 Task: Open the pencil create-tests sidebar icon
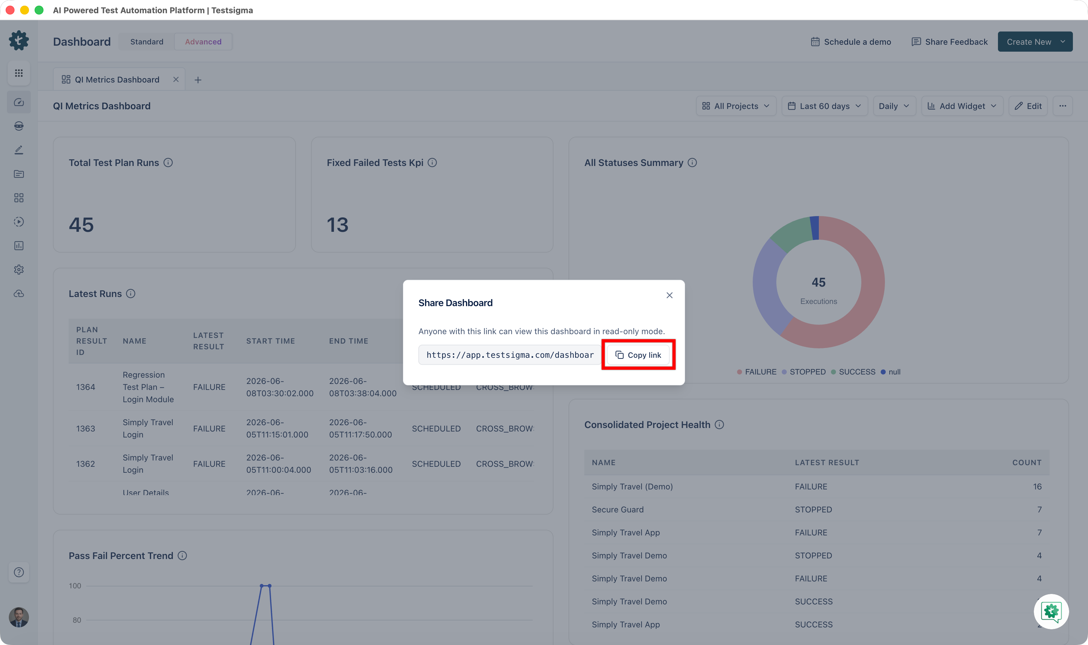pos(19,150)
